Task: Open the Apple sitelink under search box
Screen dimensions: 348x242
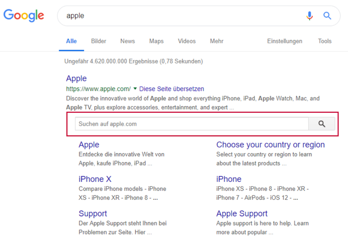Action: point(89,145)
